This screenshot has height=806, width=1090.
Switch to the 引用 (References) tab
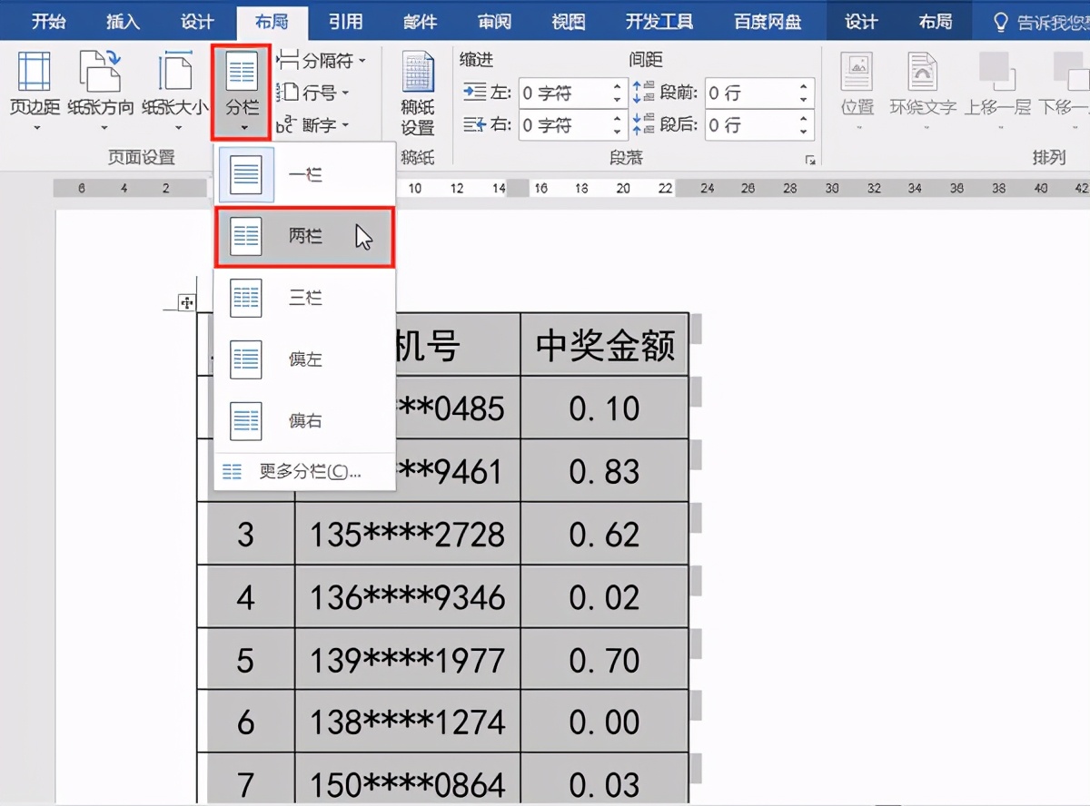pyautogui.click(x=345, y=21)
